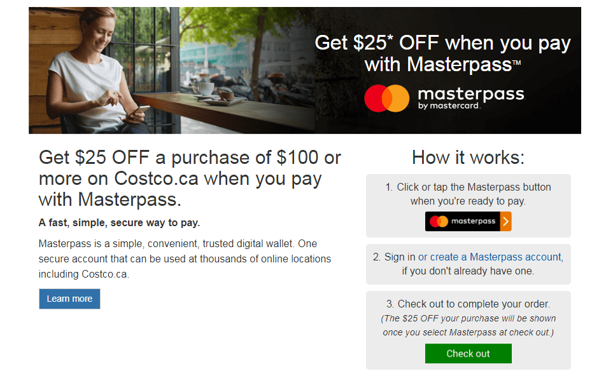Click the fast simple secure tagline

pos(118,224)
